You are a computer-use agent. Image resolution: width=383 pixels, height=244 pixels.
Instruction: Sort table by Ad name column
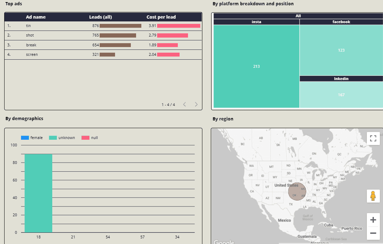36,17
